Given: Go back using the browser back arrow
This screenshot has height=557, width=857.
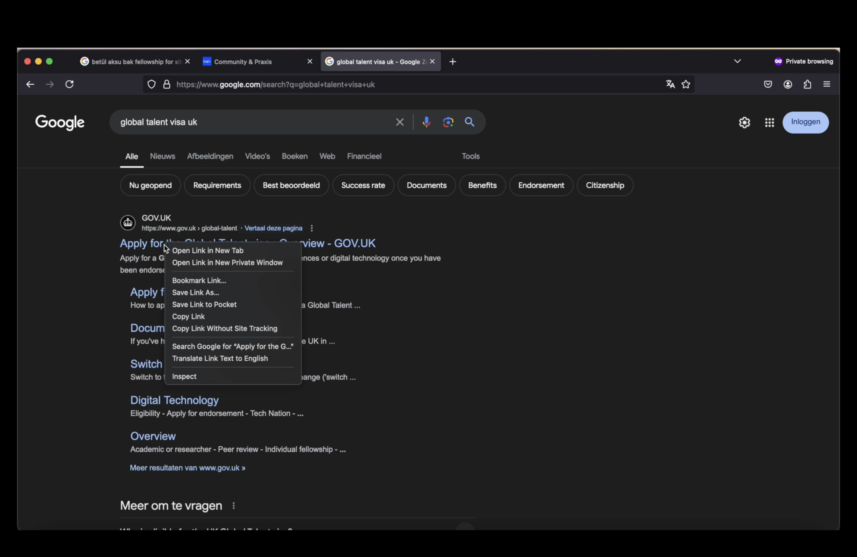Looking at the screenshot, I should (x=30, y=84).
